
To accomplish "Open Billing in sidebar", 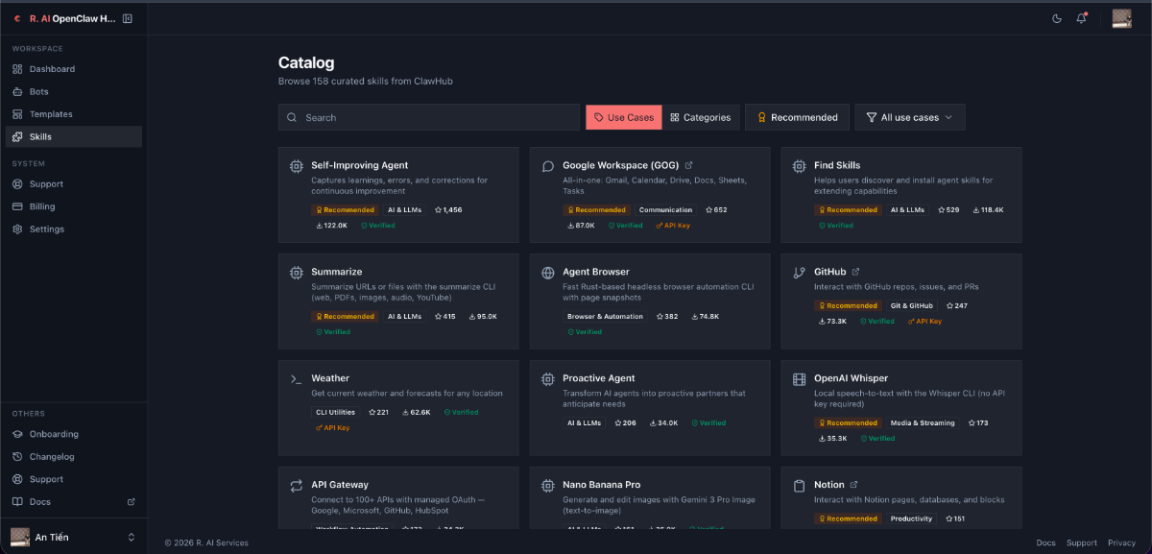I will point(74,206).
